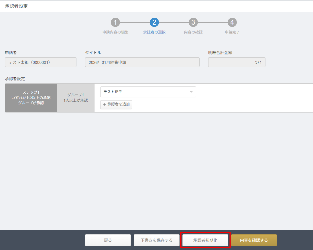Viewport: 313px width, 250px height.
Task: Select the 承認者の選択 step label
Action: [154, 32]
